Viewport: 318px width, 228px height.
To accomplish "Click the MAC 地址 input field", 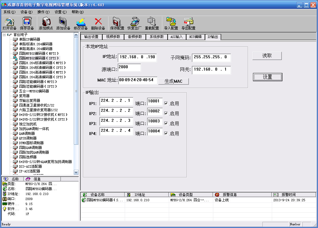I will tap(137, 80).
